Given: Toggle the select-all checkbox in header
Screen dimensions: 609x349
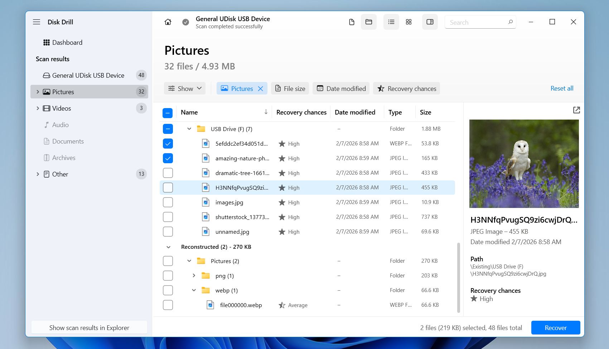Looking at the screenshot, I should pos(168,112).
